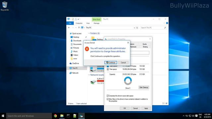The width and height of the screenshot is (212, 119).
Task: Switch to the Quota tab in Properties
Action: coord(144,44)
